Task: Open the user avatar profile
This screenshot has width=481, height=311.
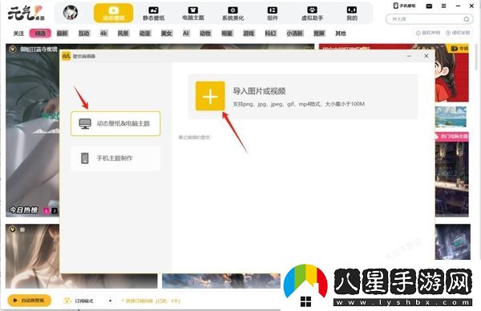Action: pyautogui.click(x=71, y=13)
